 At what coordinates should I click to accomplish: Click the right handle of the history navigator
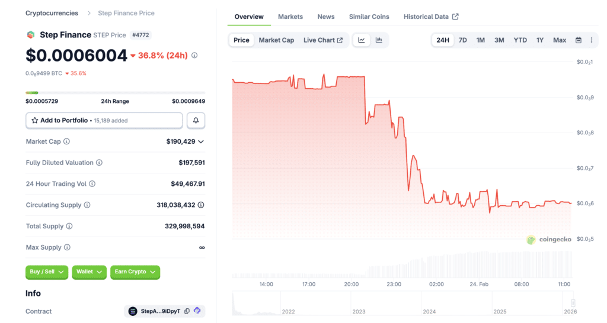coord(573,303)
